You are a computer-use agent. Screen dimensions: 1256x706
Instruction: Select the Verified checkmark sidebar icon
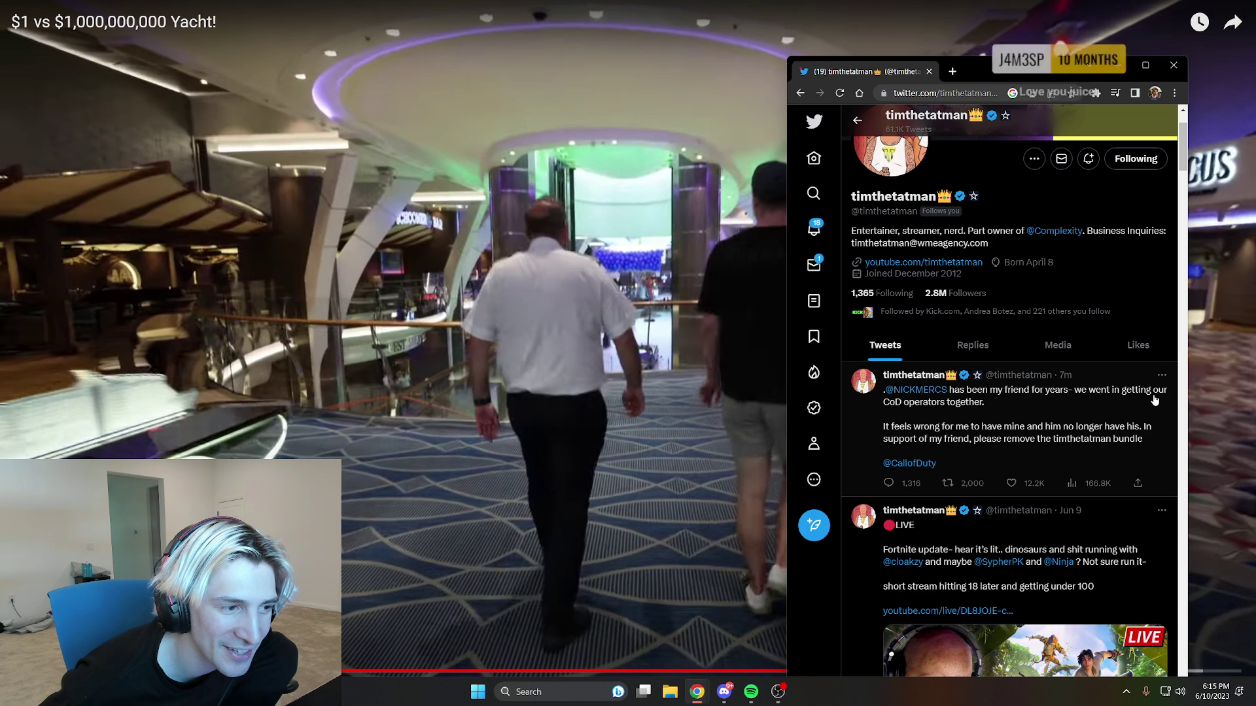[813, 407]
